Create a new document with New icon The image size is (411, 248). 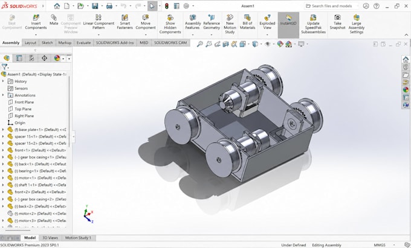[x=67, y=6]
